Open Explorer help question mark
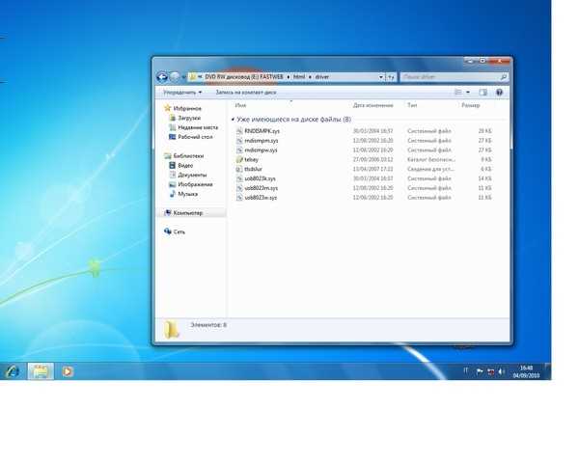This screenshot has height=463, width=579. click(x=499, y=92)
